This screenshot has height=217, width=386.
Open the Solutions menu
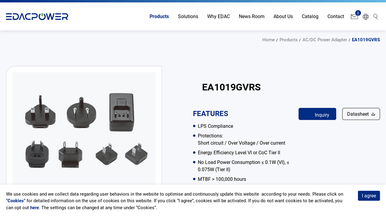pos(188,16)
